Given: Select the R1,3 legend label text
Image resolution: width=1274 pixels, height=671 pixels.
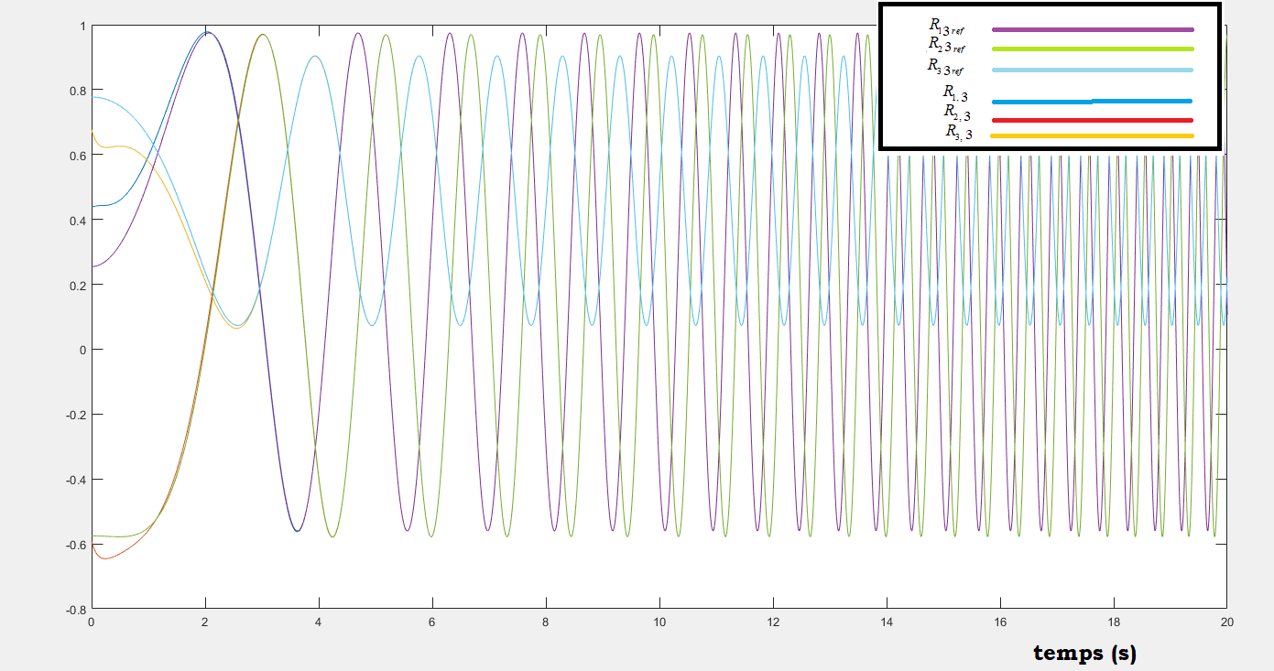Looking at the screenshot, I should click(x=956, y=92).
